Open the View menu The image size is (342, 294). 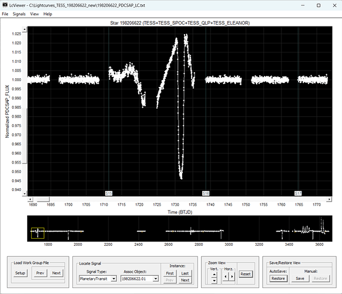click(34, 14)
